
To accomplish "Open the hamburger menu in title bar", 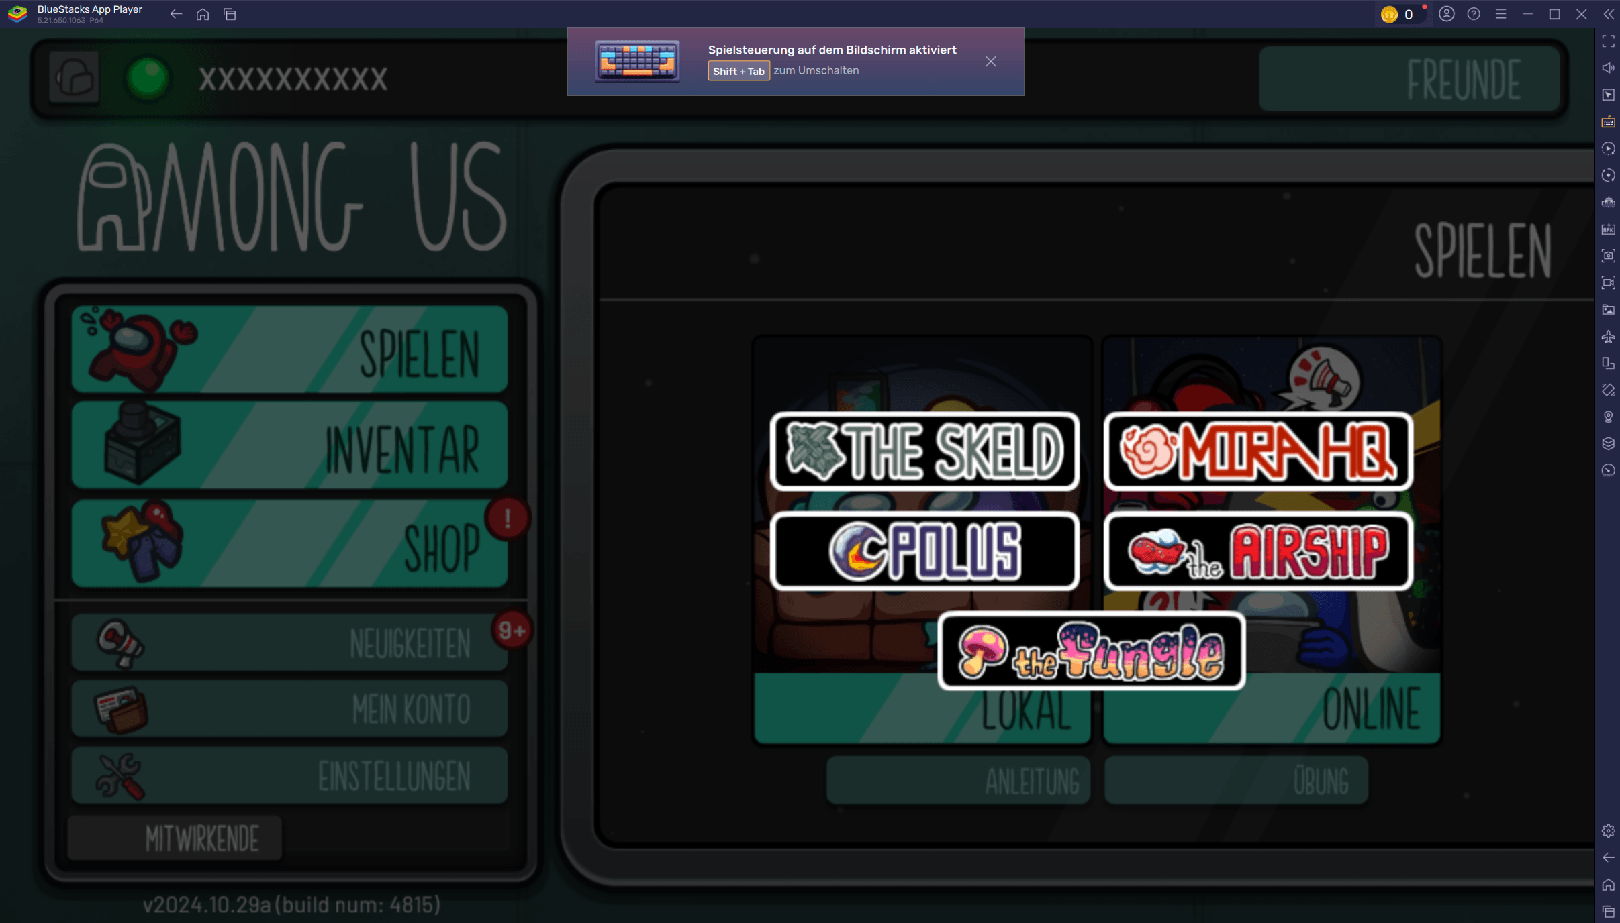I will pyautogui.click(x=1501, y=14).
